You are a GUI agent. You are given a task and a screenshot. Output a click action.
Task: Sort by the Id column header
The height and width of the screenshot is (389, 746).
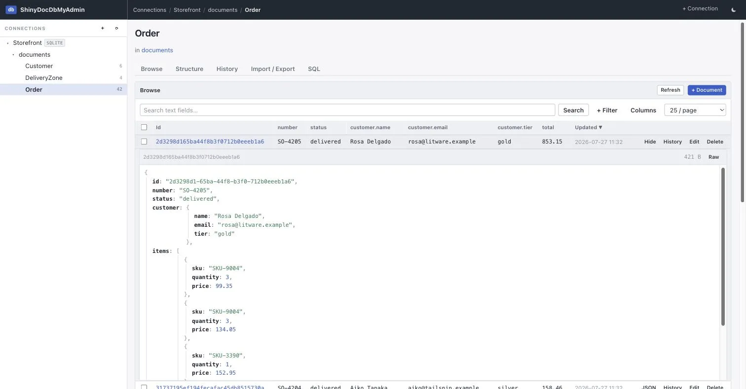(x=158, y=127)
